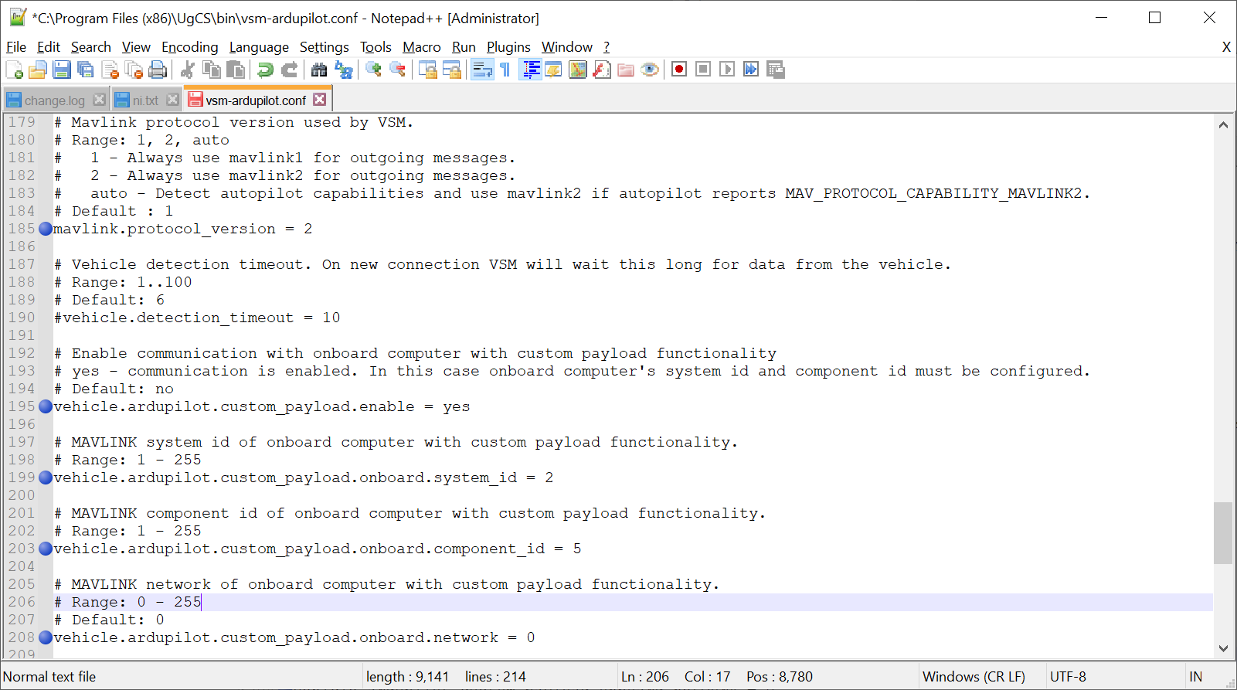
Task: Click the Find and Replace icon
Action: click(344, 70)
